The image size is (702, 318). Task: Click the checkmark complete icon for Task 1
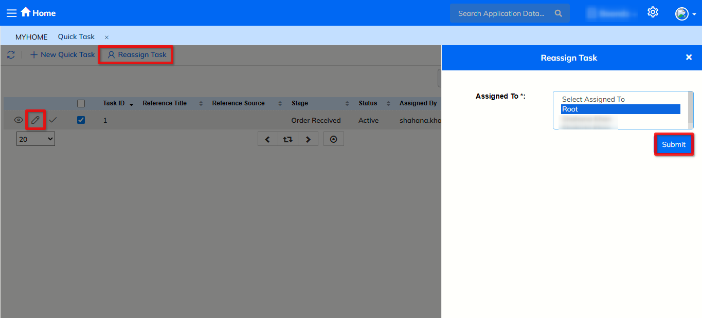(53, 120)
